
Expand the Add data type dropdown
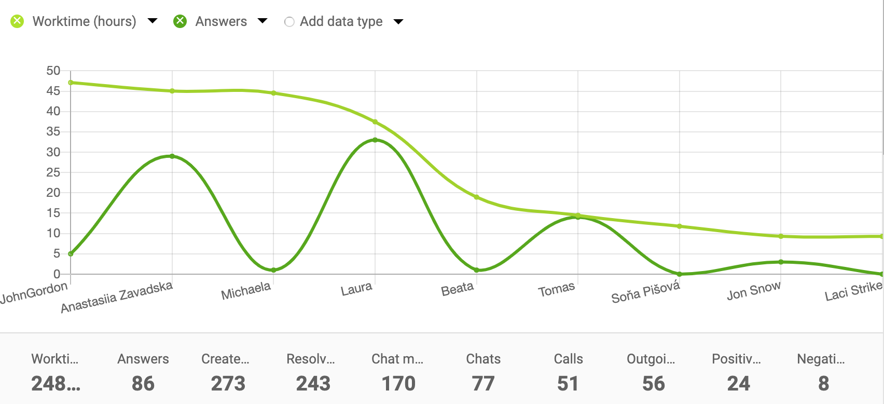[x=398, y=22]
